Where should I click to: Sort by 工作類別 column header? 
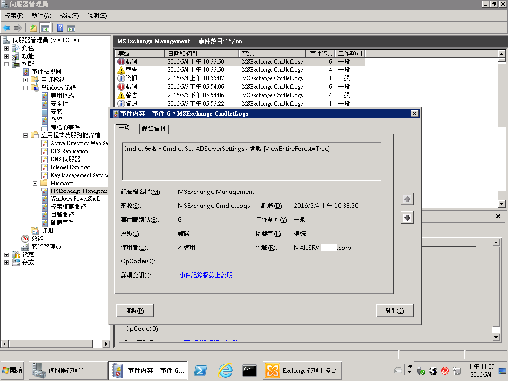(x=350, y=53)
